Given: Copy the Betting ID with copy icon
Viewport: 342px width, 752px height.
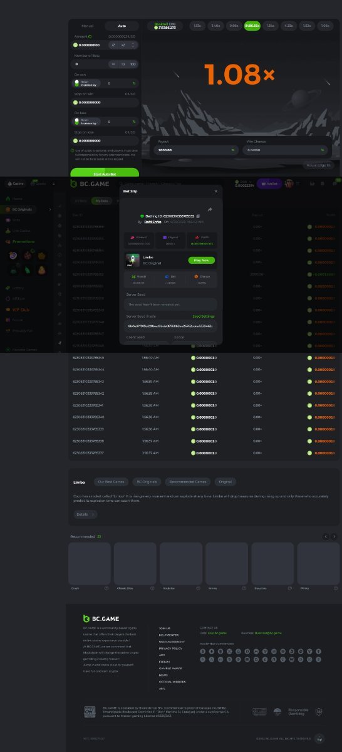Looking at the screenshot, I should pos(198,216).
